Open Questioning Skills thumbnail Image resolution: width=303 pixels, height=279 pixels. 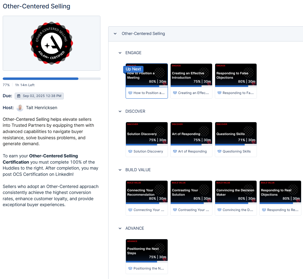(x=236, y=134)
